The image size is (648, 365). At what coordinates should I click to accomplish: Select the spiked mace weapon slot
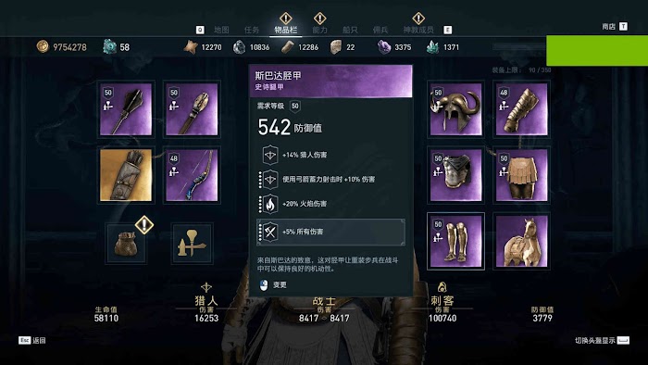pyautogui.click(x=126, y=109)
